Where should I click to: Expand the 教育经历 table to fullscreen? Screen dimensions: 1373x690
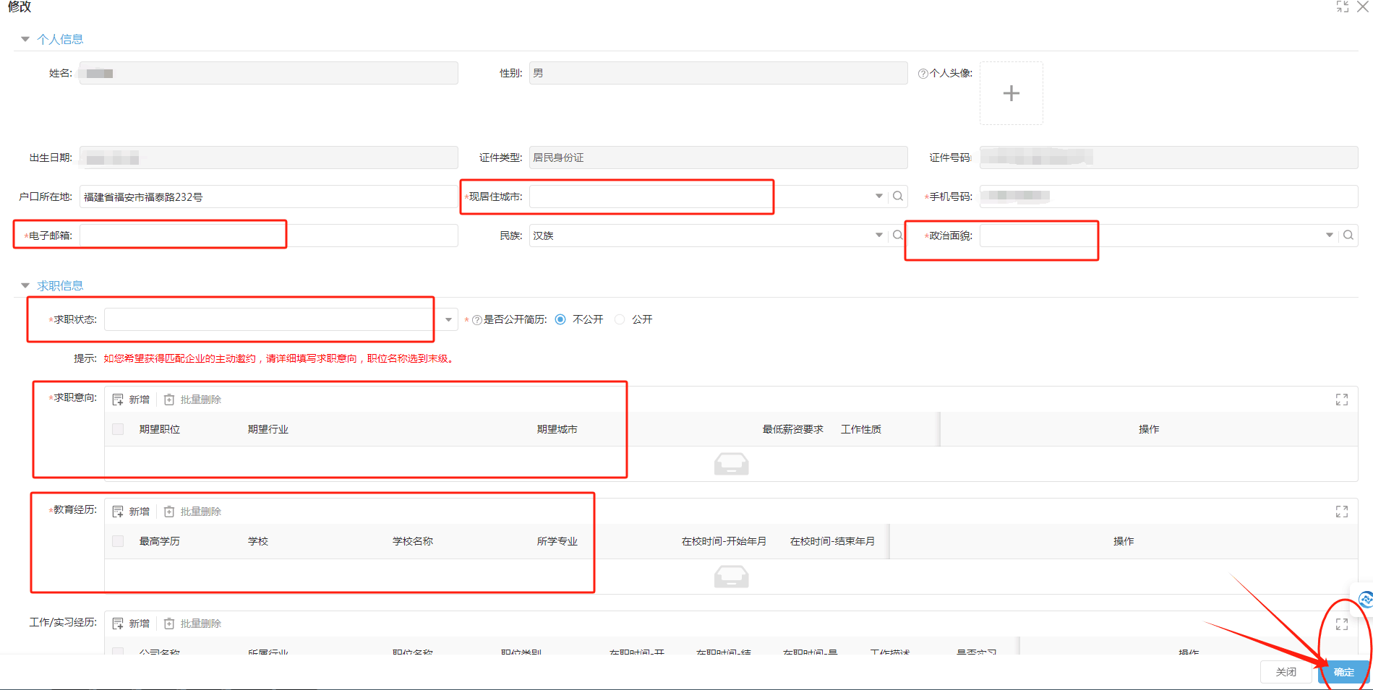[x=1341, y=512]
